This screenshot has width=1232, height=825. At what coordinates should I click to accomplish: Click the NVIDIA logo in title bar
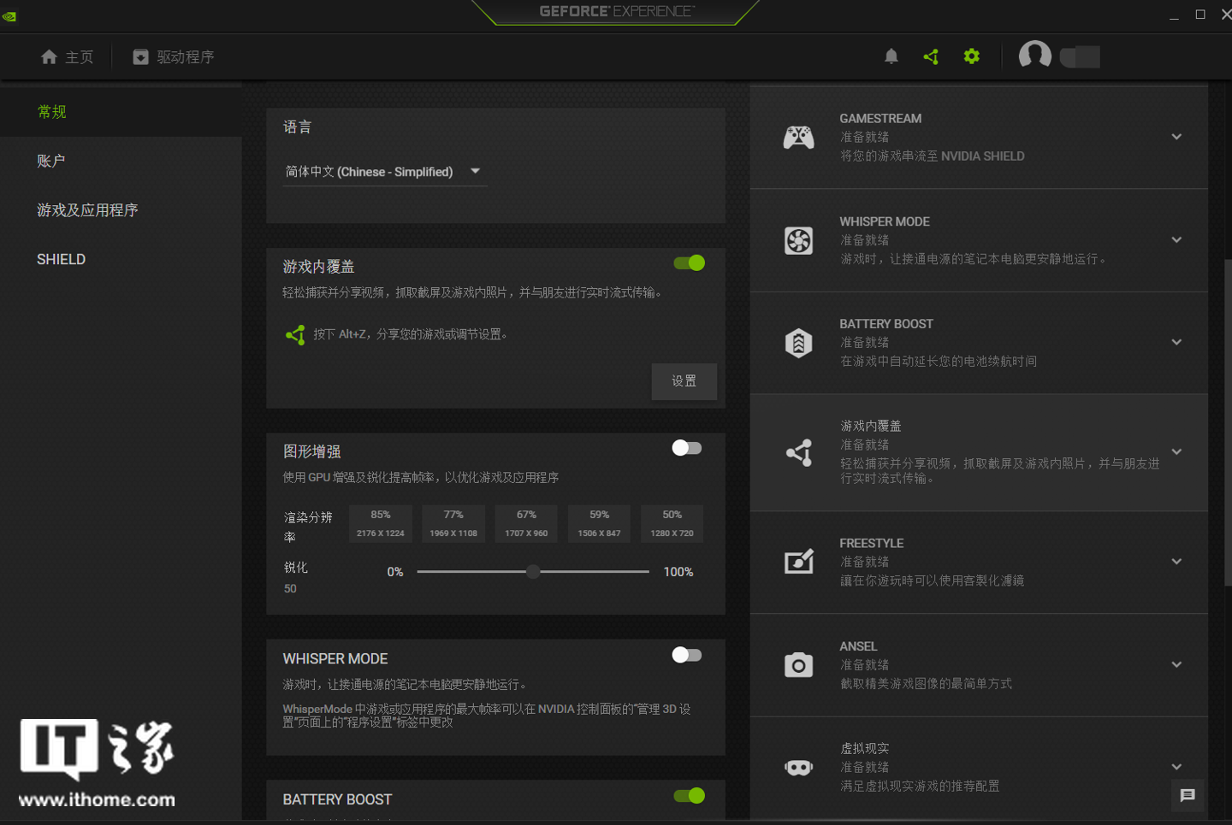pos(9,15)
